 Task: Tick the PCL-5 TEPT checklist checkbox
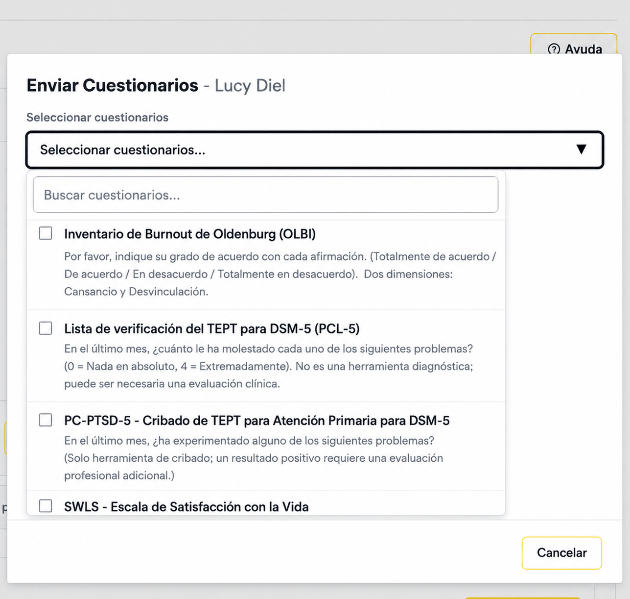[x=46, y=328]
